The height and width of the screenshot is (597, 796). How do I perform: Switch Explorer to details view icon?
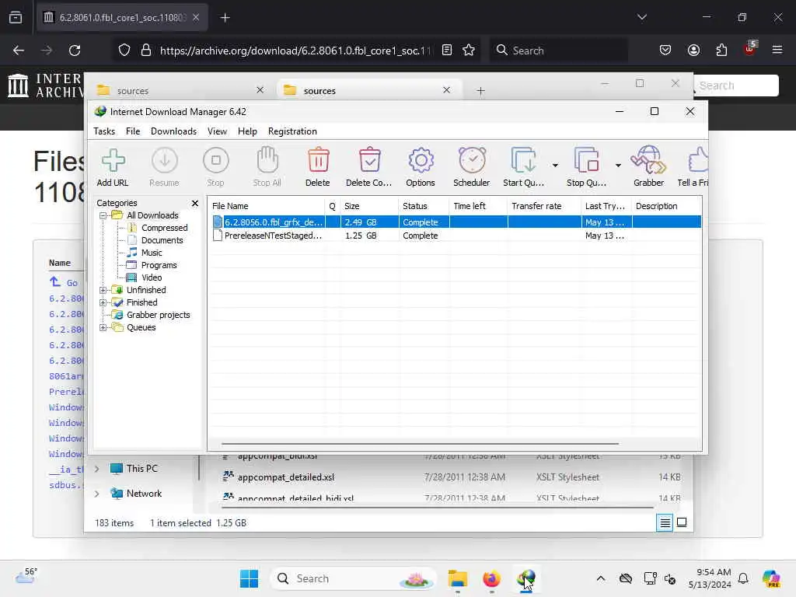pos(665,522)
